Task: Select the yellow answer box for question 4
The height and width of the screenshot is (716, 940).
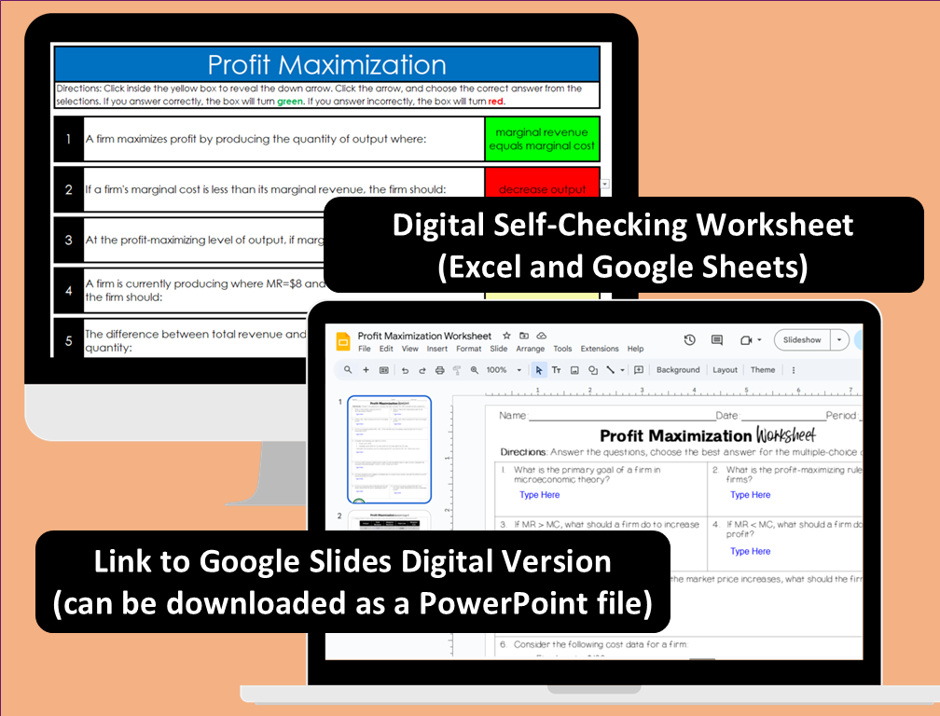Action: click(542, 296)
